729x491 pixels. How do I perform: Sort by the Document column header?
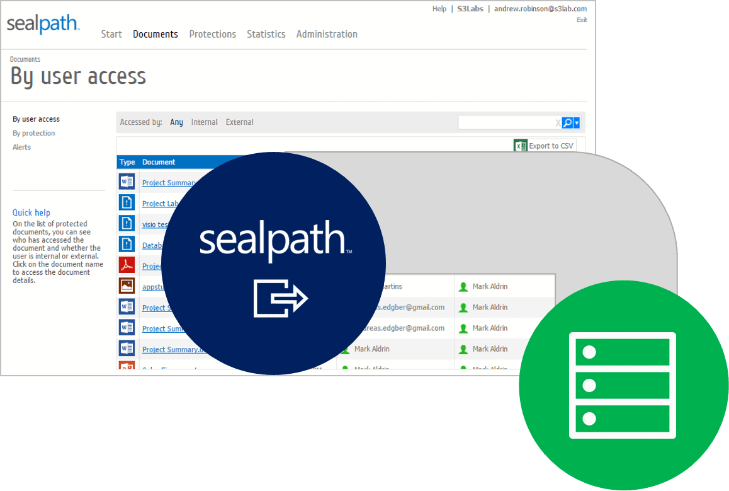pos(159,162)
